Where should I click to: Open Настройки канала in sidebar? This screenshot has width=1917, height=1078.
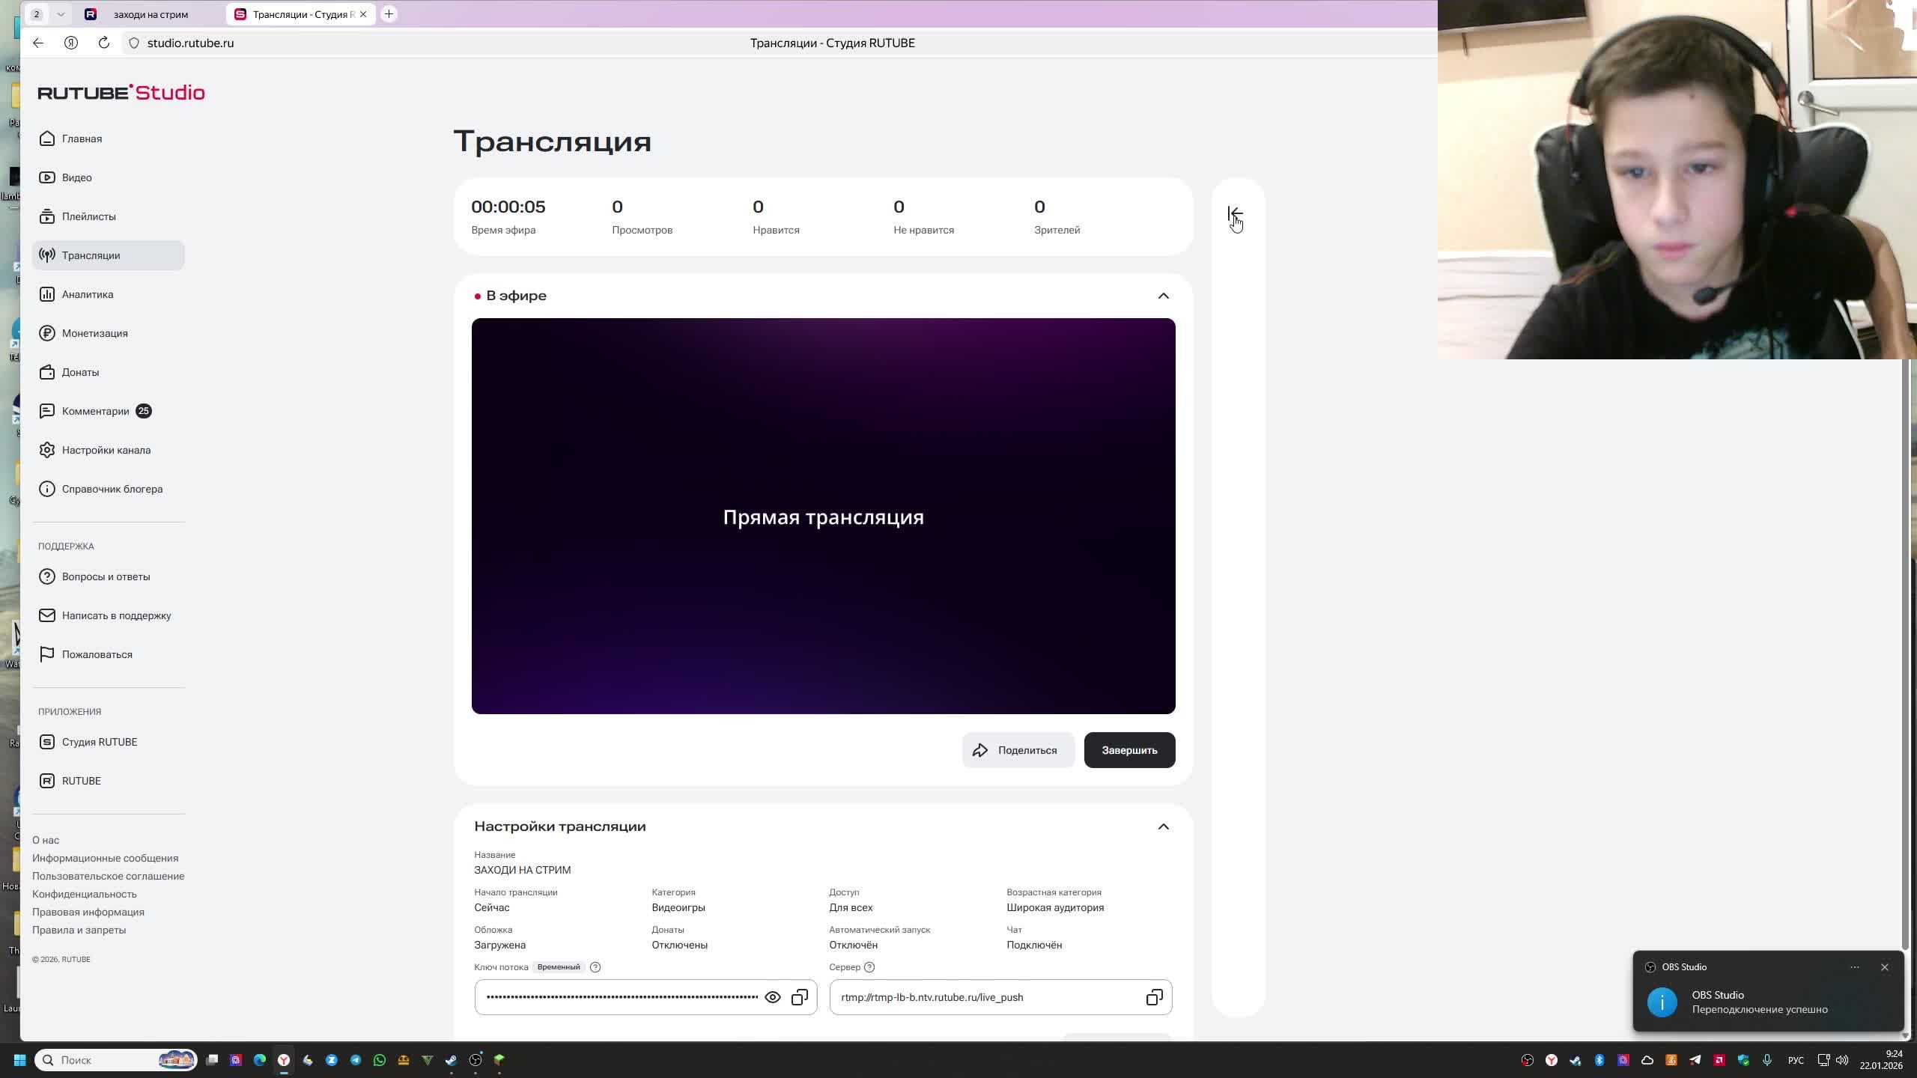[x=106, y=450]
